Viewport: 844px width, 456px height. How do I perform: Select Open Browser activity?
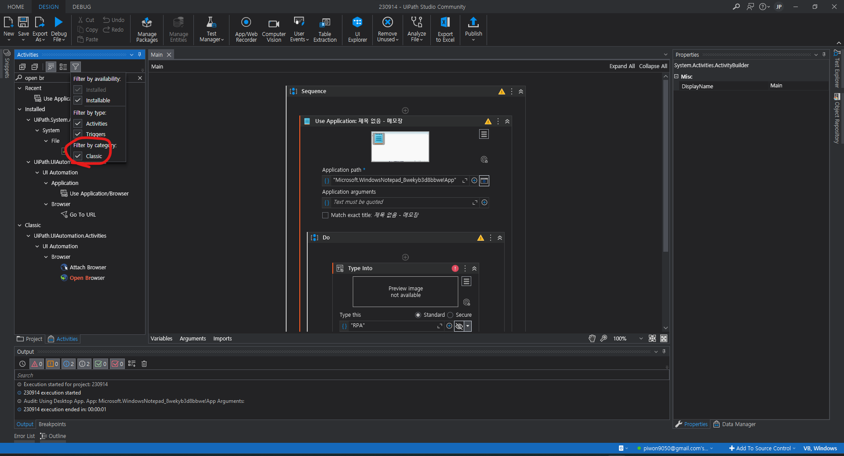click(87, 278)
